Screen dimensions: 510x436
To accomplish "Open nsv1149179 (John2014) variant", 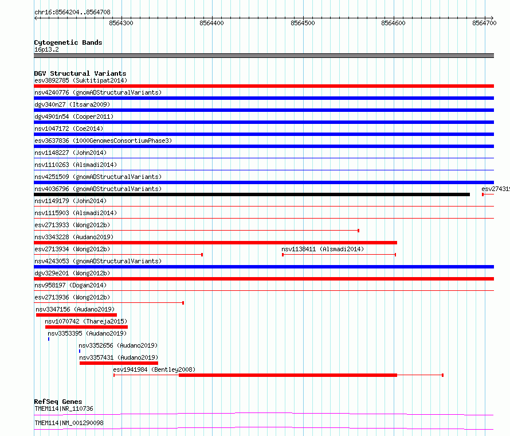I will tap(70, 201).
